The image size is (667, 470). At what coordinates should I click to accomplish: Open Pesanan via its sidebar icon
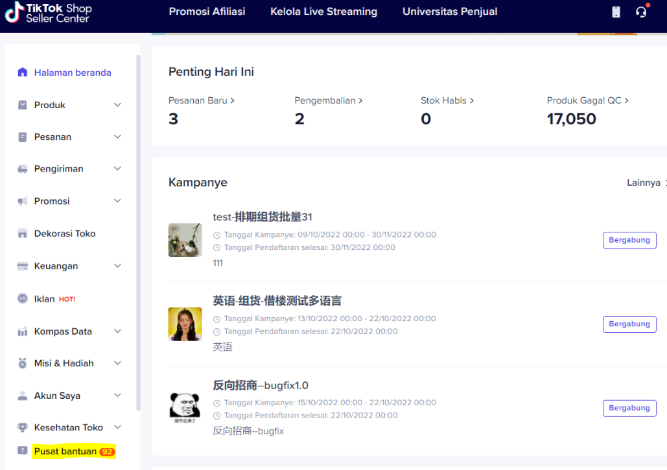pyautogui.click(x=23, y=137)
